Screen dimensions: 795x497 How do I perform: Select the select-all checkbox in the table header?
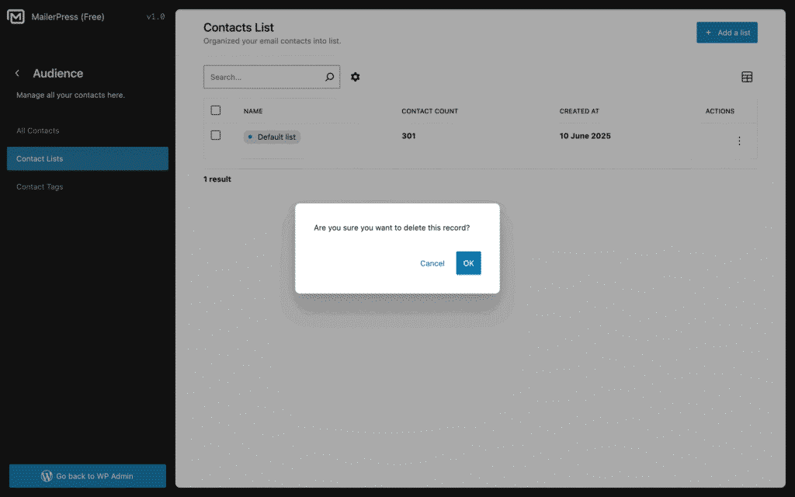click(215, 109)
